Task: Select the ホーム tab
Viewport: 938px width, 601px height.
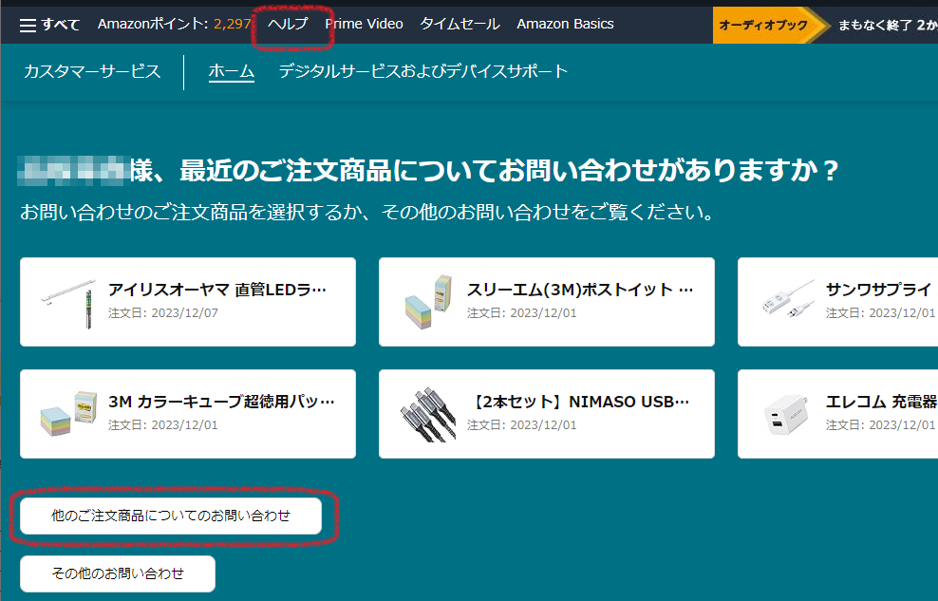Action: click(232, 72)
